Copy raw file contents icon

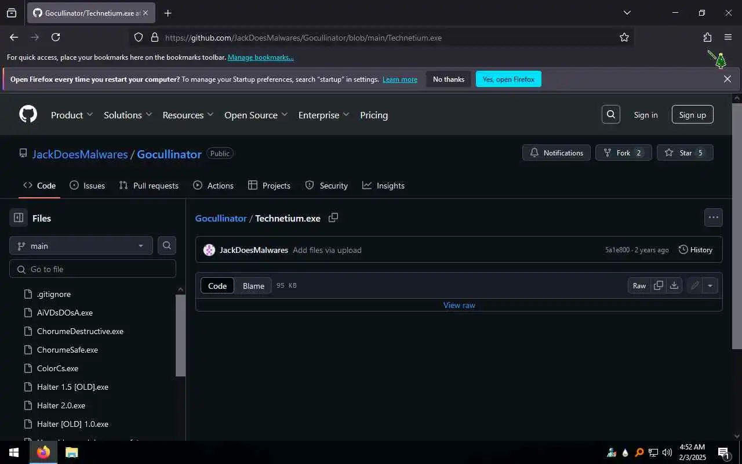pos(659,285)
